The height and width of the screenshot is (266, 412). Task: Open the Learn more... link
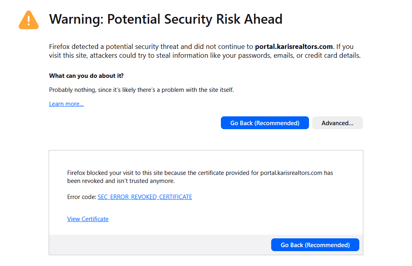[66, 104]
